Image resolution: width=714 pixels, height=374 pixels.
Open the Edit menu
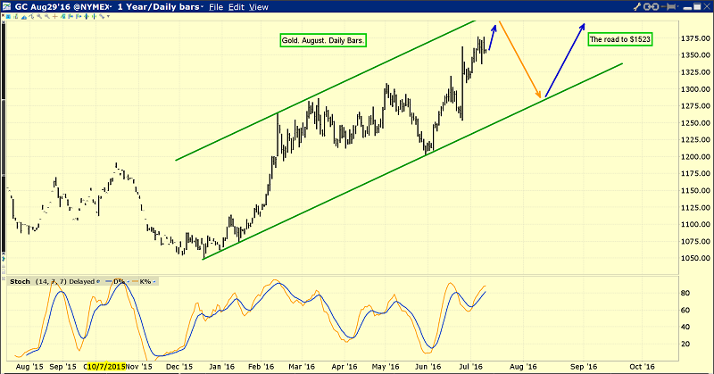pyautogui.click(x=236, y=7)
